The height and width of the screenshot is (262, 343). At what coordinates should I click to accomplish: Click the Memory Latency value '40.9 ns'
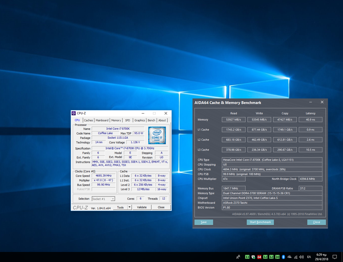click(310, 120)
